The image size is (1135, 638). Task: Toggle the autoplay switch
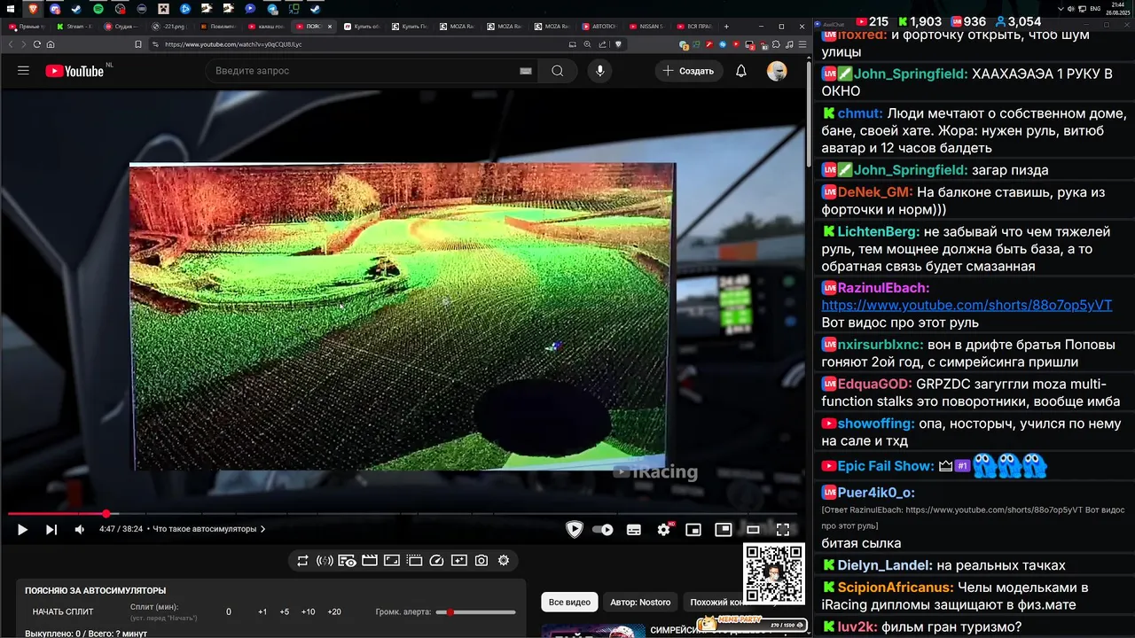coord(603,529)
